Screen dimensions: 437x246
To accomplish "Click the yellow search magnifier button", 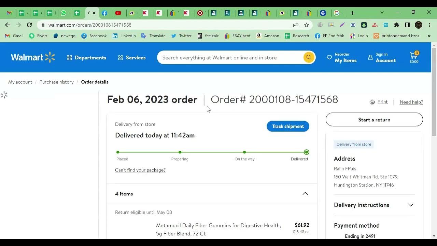I will [309, 57].
